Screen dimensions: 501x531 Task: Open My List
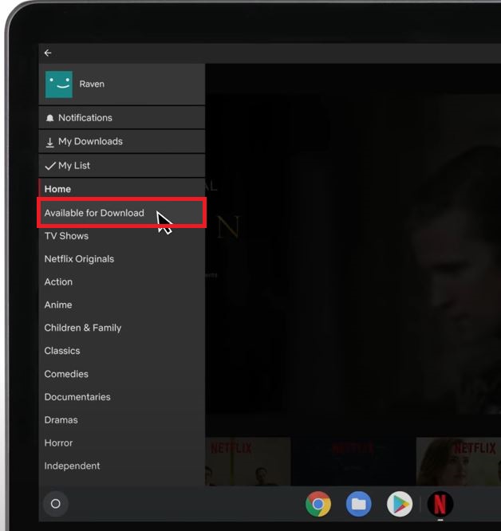[122, 166]
